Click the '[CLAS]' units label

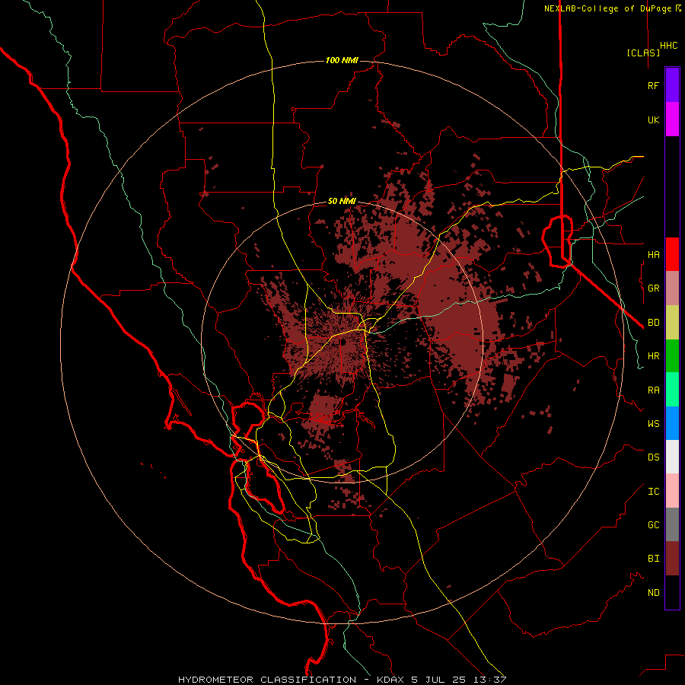click(643, 53)
